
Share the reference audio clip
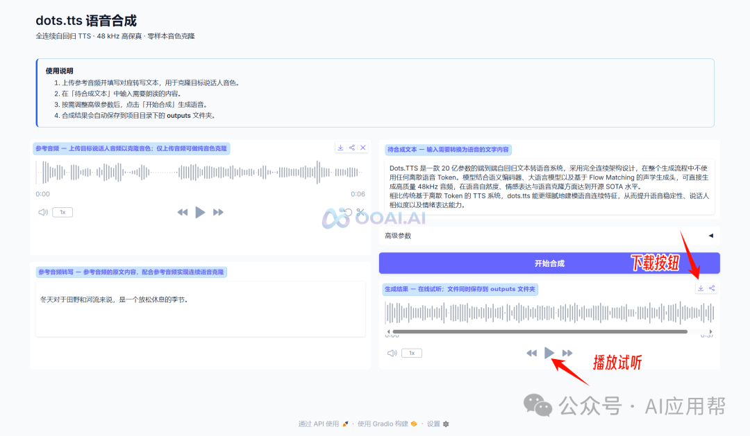(x=351, y=148)
